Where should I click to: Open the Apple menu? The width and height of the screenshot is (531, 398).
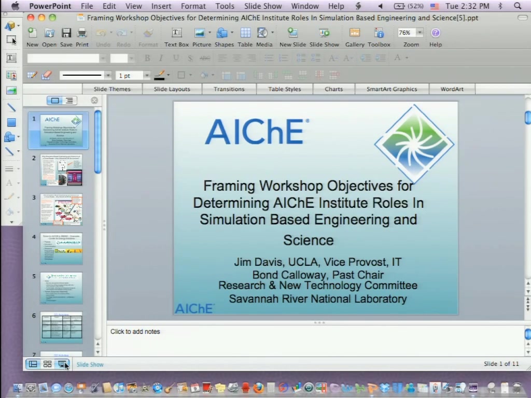point(15,6)
